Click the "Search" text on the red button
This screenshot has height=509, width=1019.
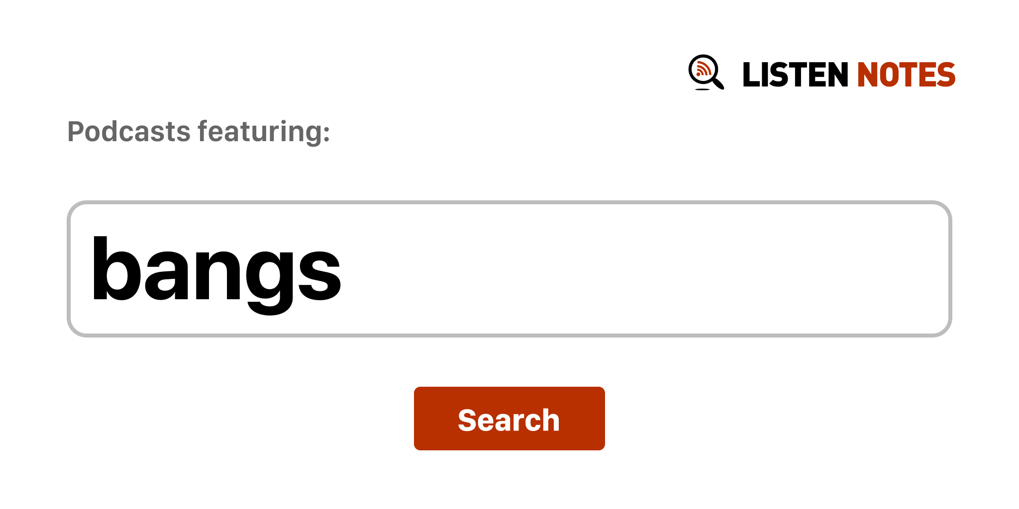pos(509,420)
